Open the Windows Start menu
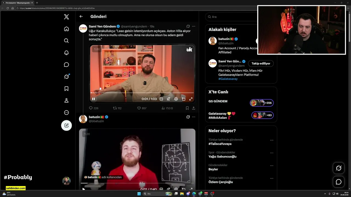The image size is (351, 197). (139, 194)
